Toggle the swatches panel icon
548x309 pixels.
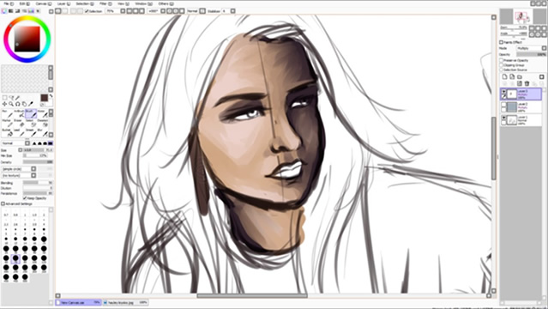(x=32, y=11)
